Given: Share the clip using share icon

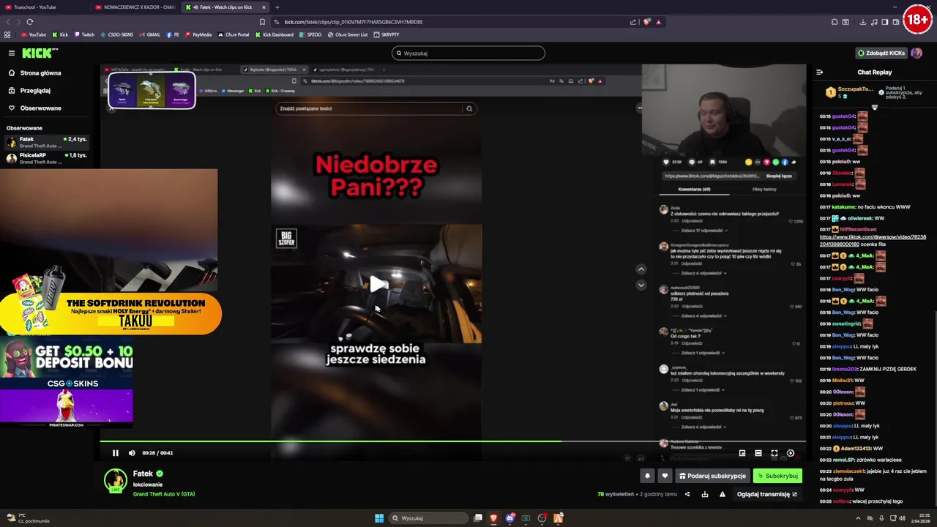Looking at the screenshot, I should (x=687, y=494).
